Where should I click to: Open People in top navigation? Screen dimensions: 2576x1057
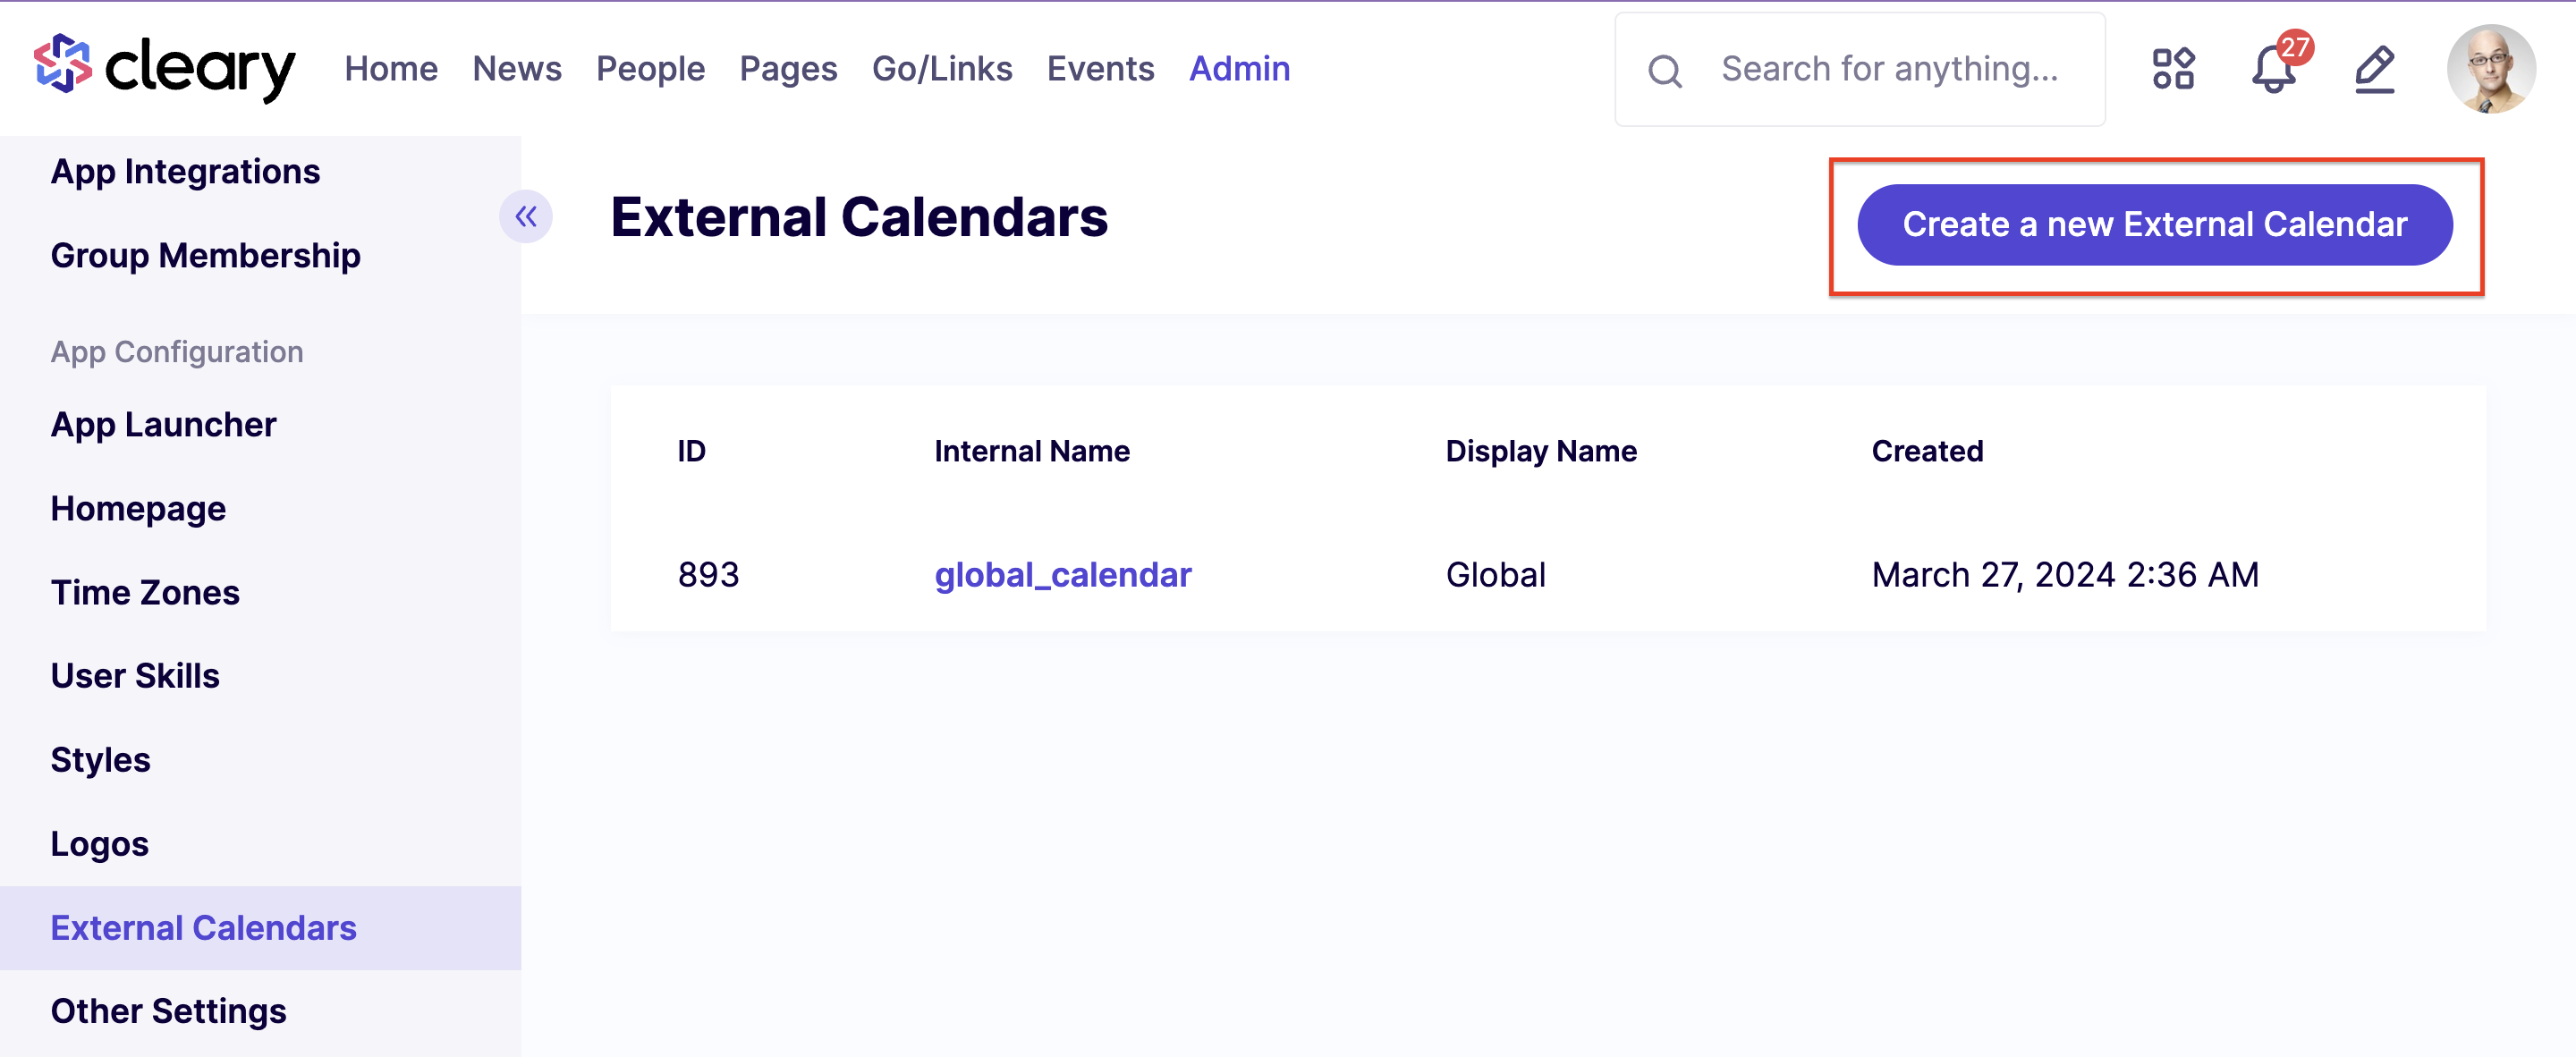pyautogui.click(x=651, y=68)
